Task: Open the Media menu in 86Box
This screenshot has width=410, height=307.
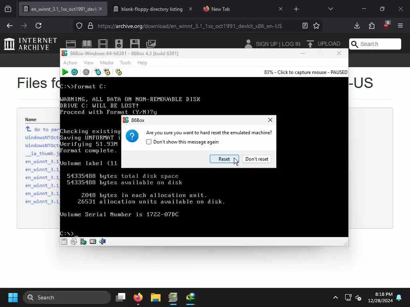Action: (x=107, y=63)
